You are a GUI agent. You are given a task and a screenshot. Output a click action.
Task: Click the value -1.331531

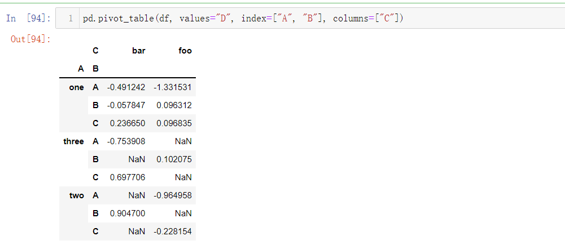point(173,87)
